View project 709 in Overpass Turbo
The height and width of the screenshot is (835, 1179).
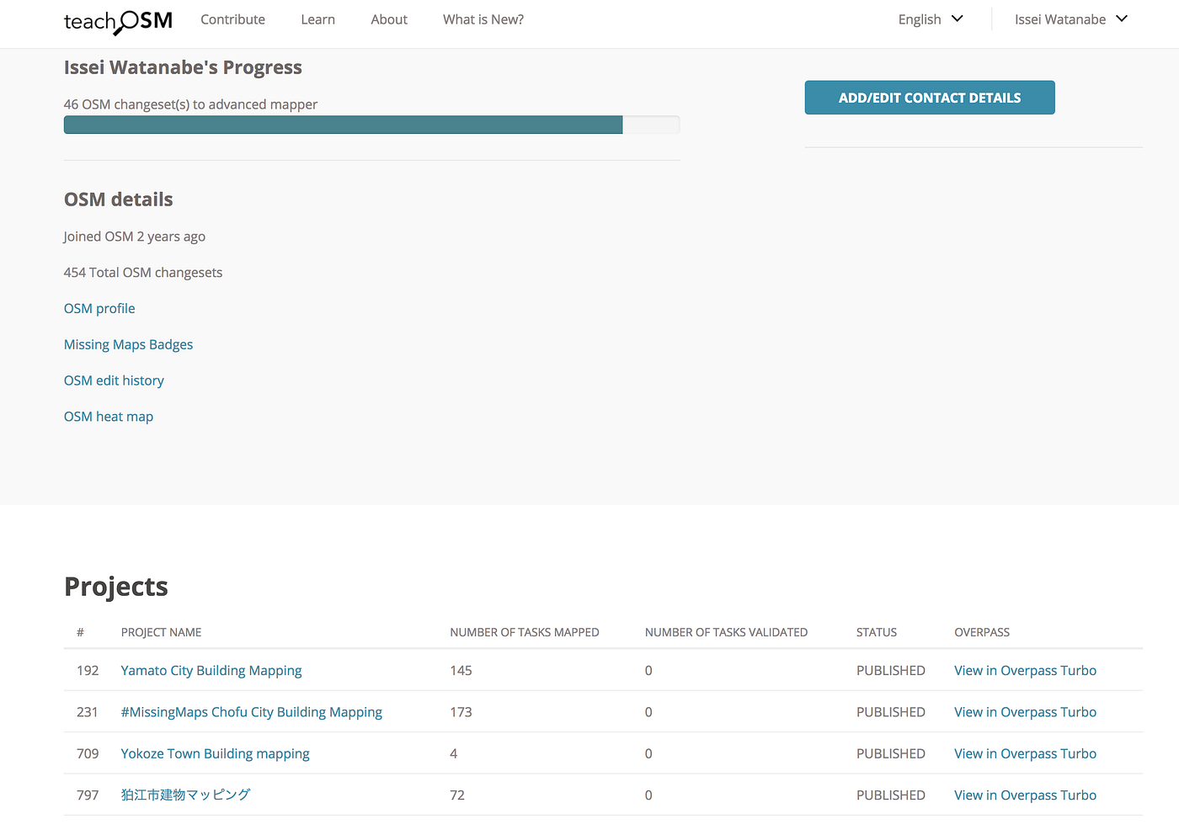[1025, 753]
